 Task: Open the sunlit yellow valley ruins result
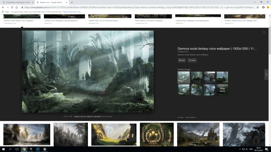pos(114,134)
